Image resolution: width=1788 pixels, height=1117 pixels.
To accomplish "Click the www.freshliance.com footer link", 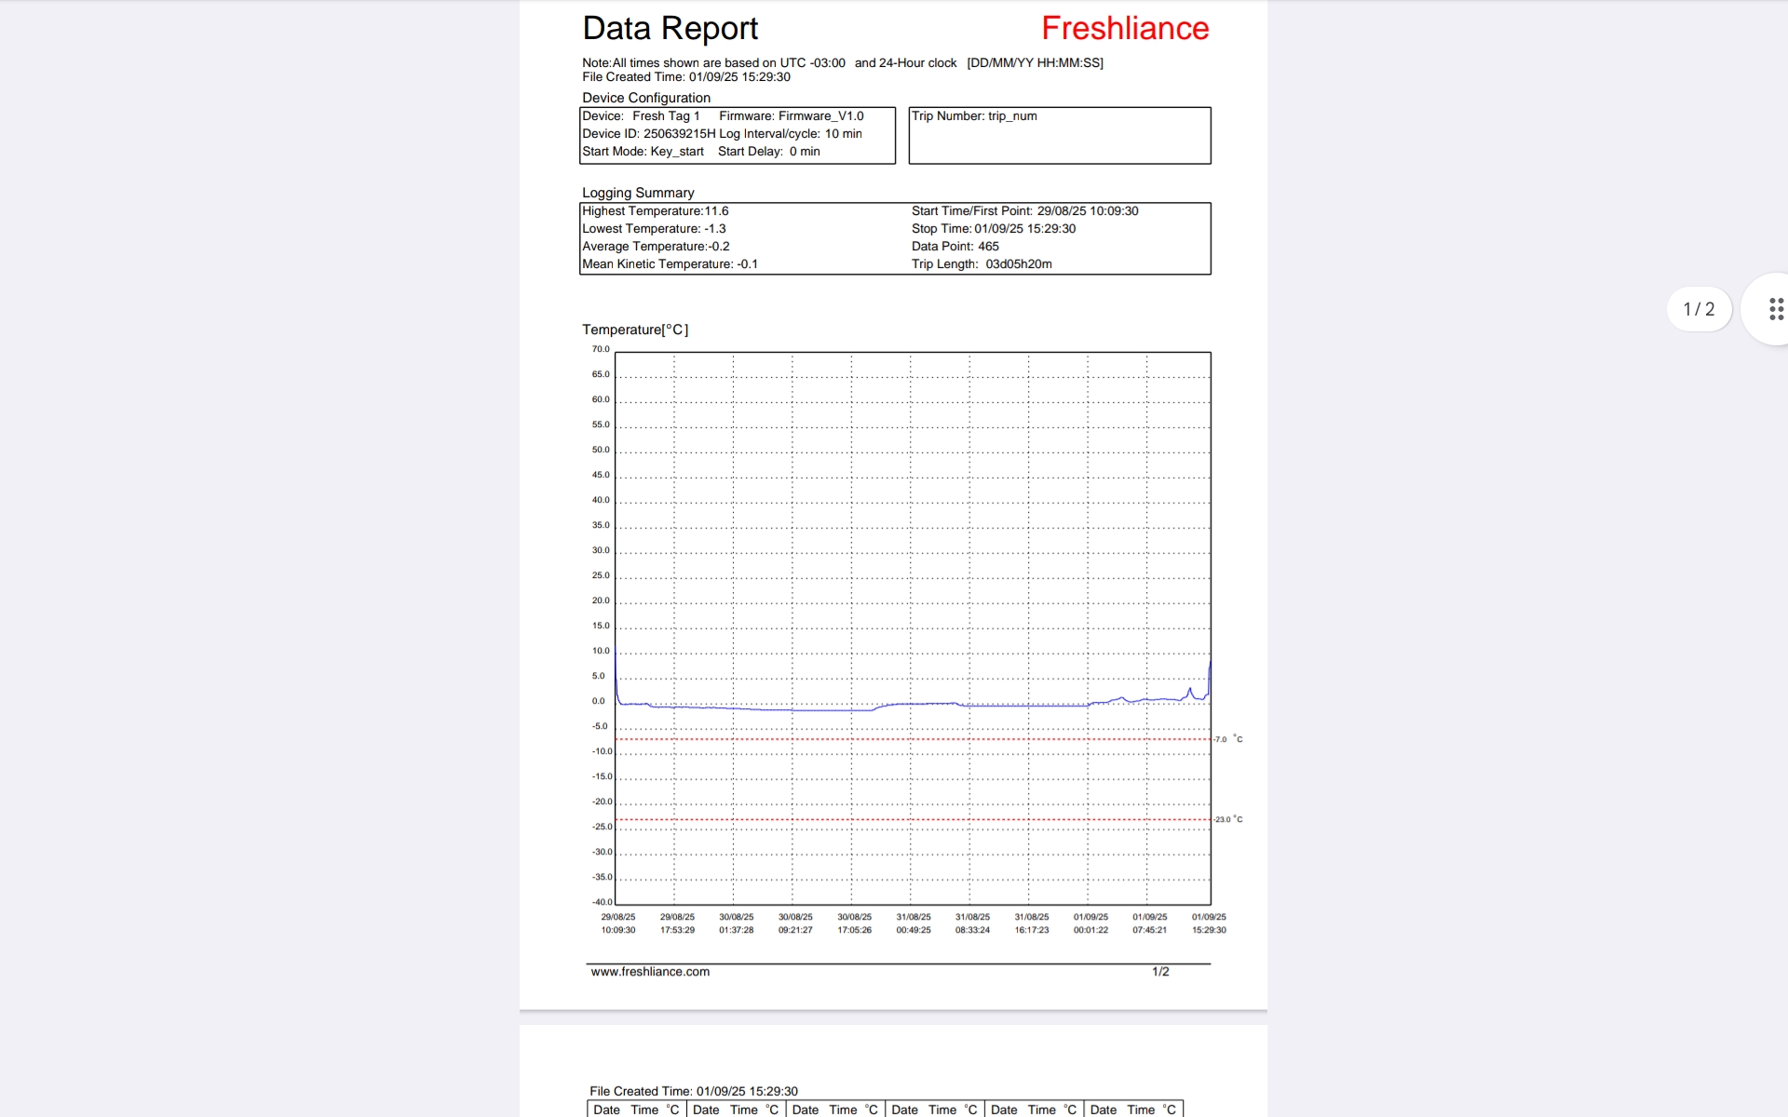I will click(x=650, y=972).
